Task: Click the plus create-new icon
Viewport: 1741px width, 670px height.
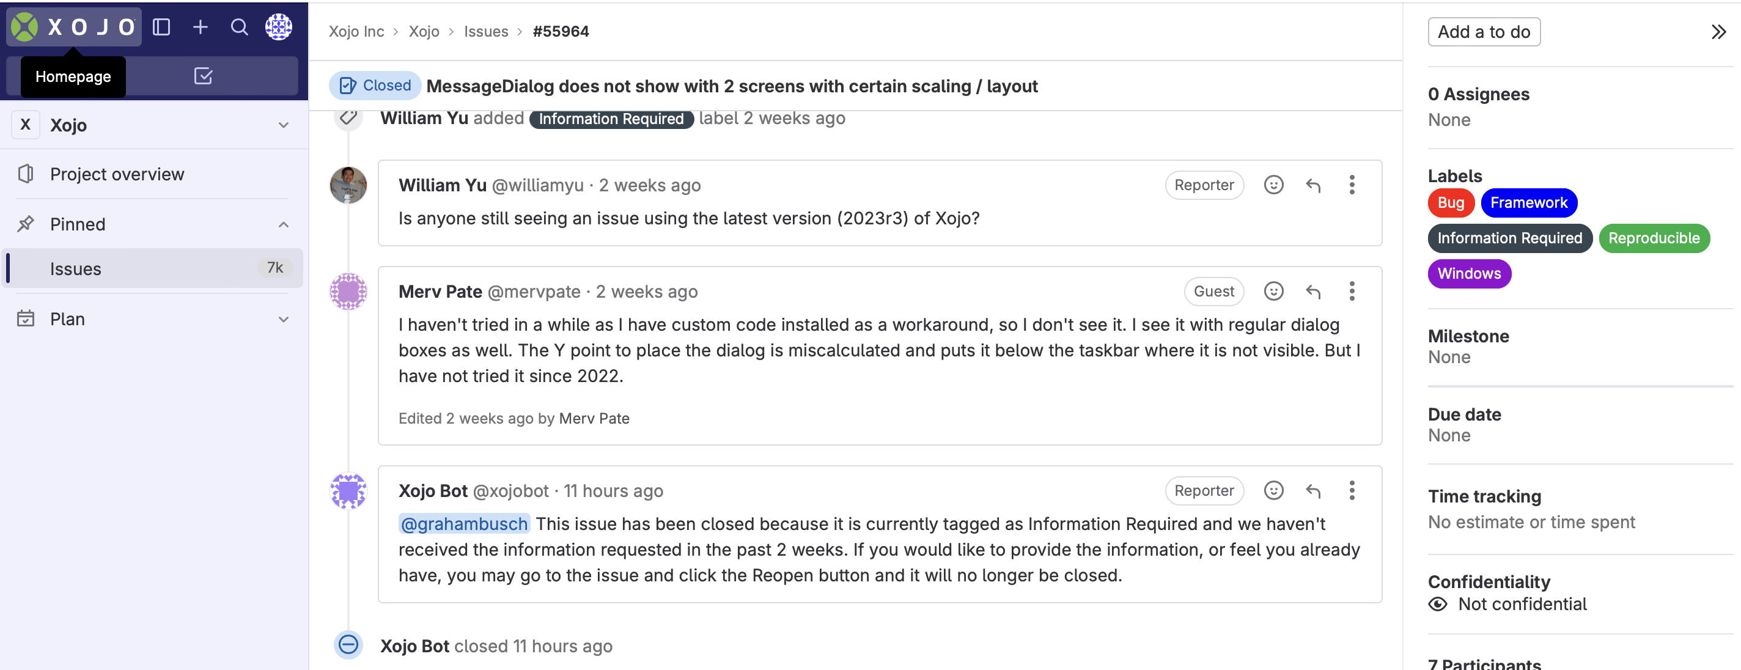Action: pos(200,27)
